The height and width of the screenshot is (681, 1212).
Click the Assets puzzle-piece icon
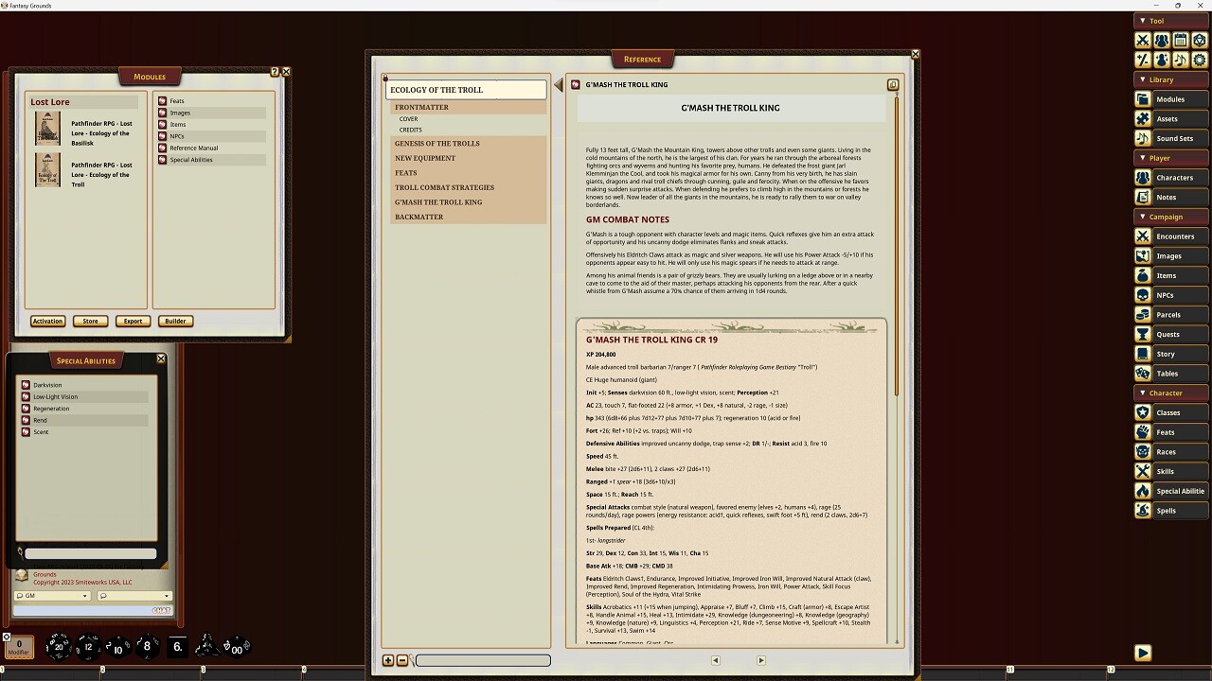[x=1143, y=118]
